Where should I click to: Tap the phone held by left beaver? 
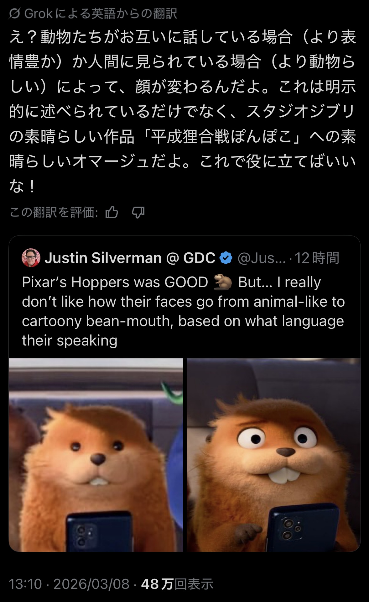[x=99, y=531]
